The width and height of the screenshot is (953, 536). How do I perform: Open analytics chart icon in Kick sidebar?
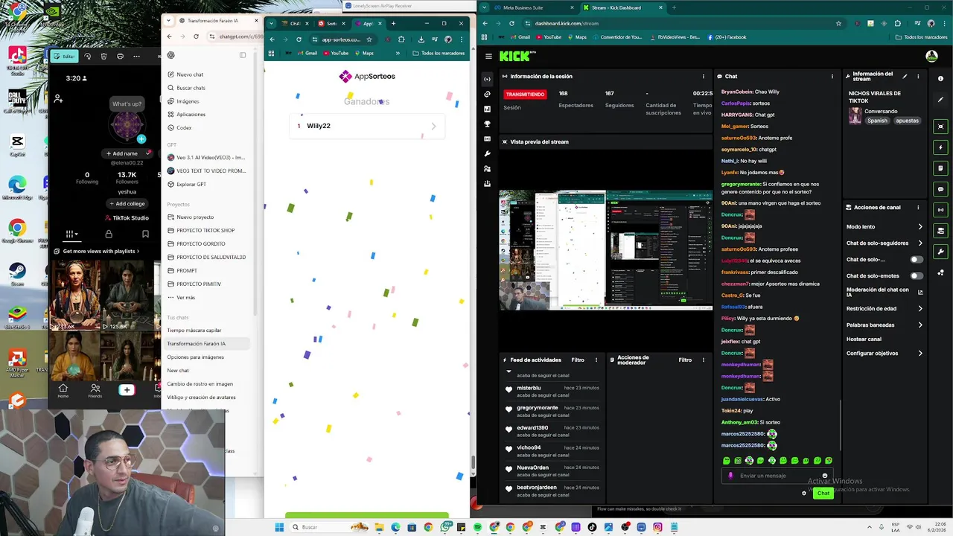(487, 109)
